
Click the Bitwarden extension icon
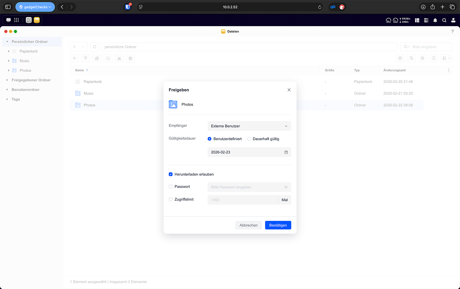(x=128, y=7)
